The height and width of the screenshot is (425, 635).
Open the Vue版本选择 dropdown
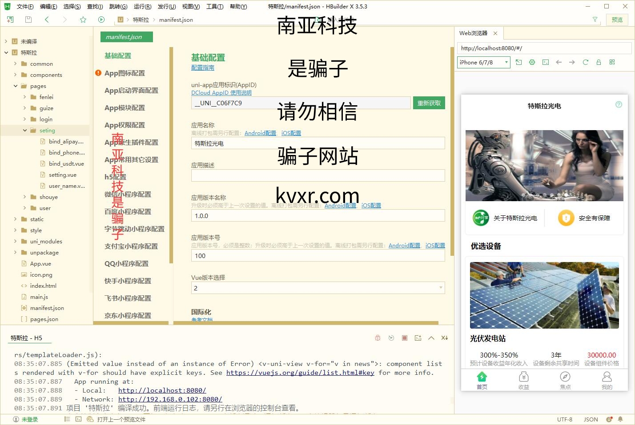[318, 288]
